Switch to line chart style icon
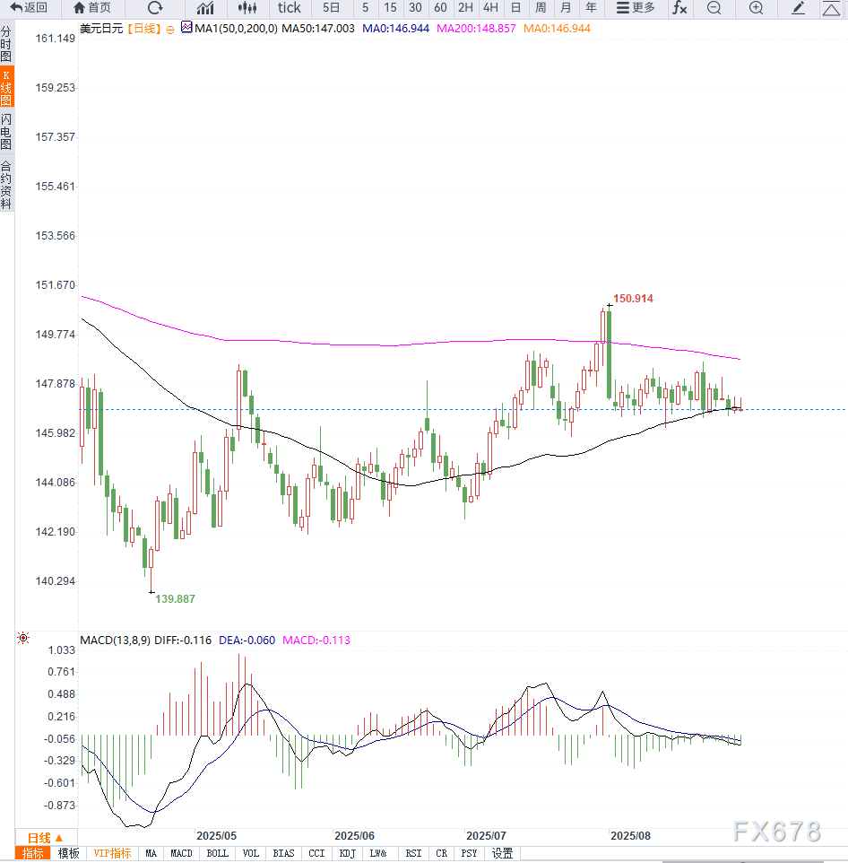Screen dimensions: 848x863 coord(205,8)
